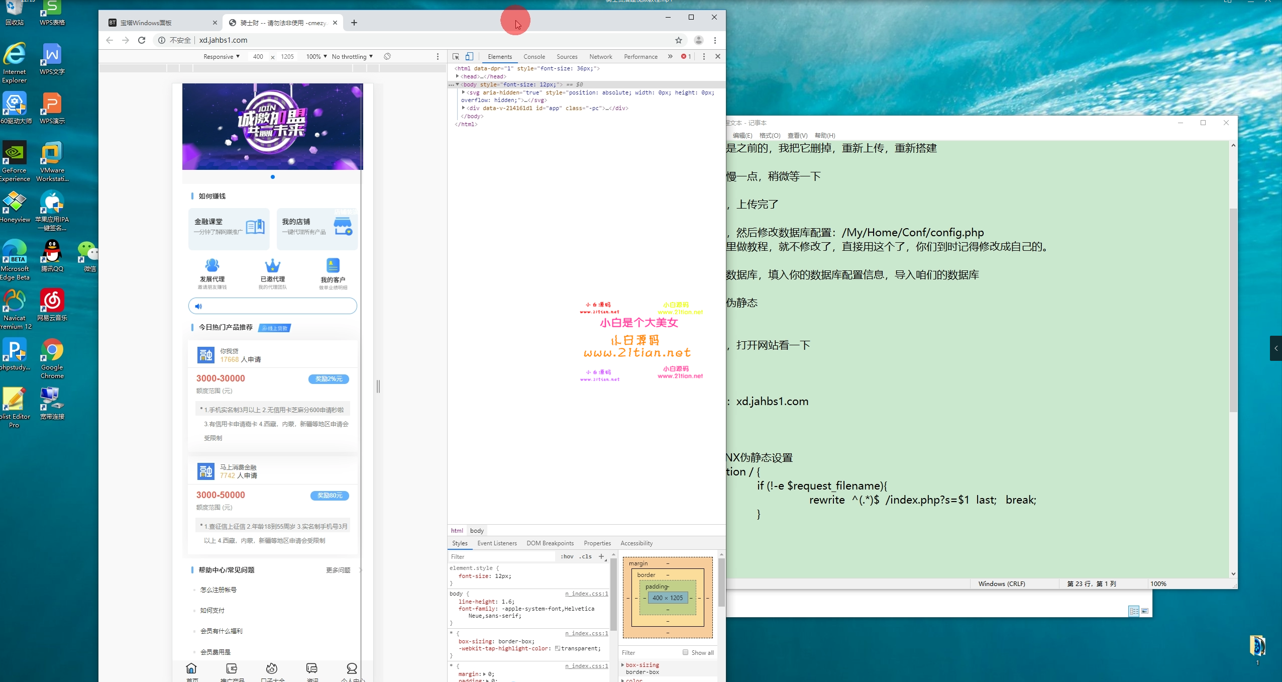Add new style rule with plus icon
The image size is (1282, 682).
pyautogui.click(x=601, y=556)
